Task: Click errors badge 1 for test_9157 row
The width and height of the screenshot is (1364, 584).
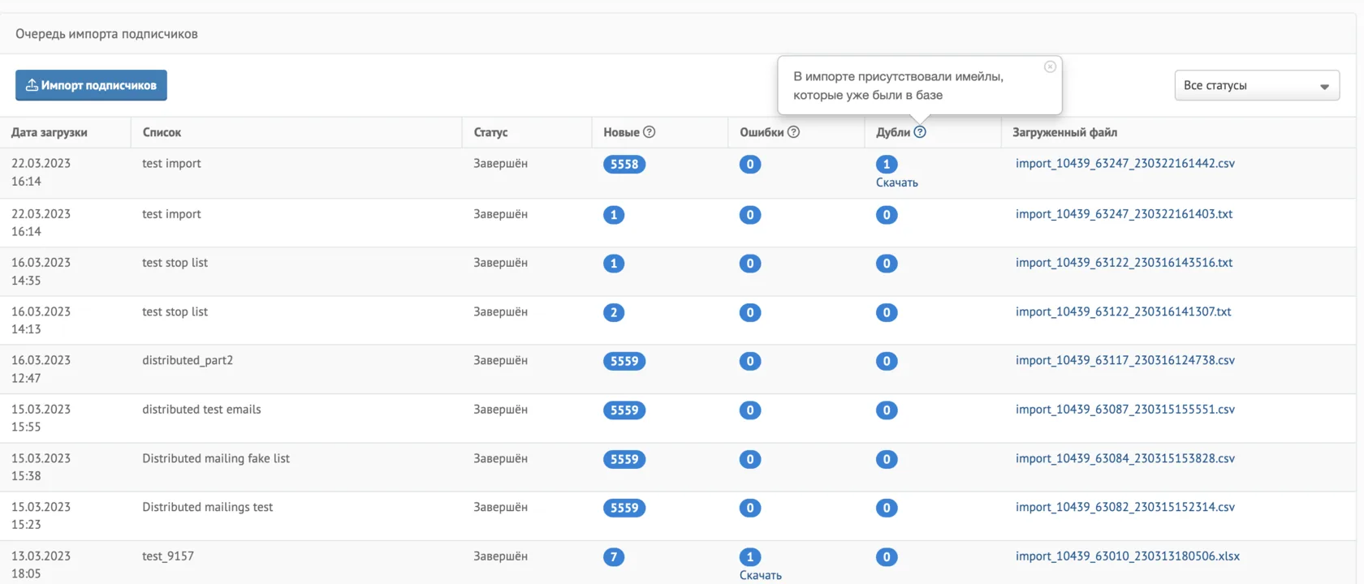Action: pos(750,557)
